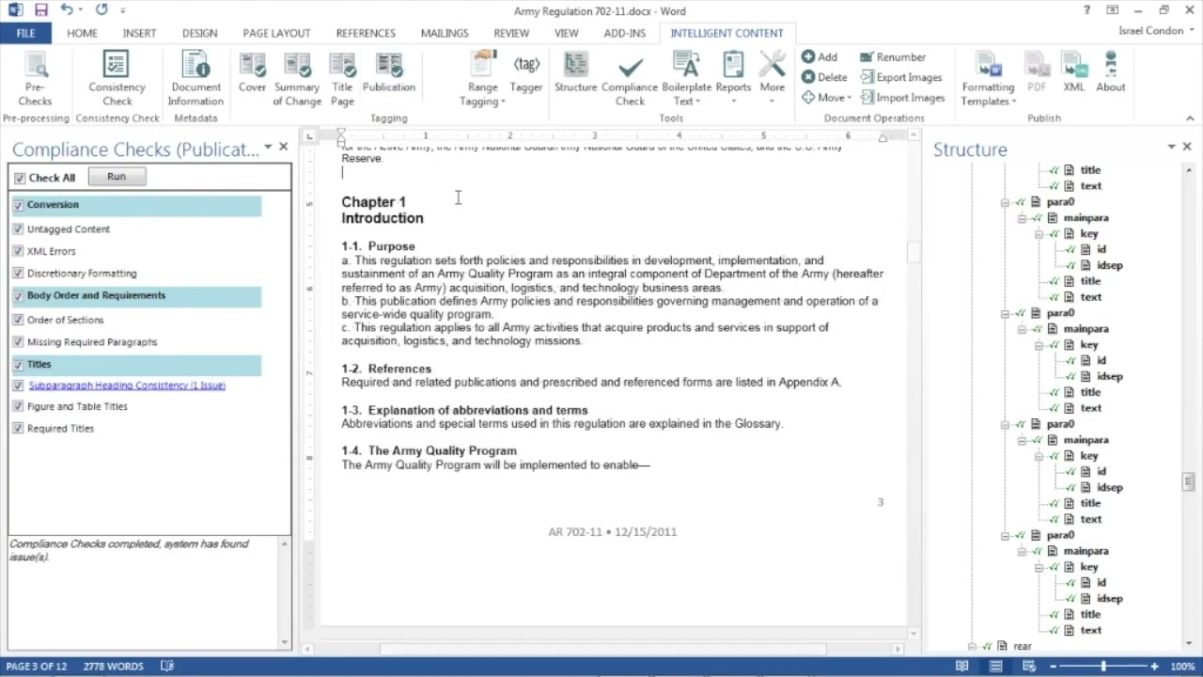Open Formatting Templates dropdown
1203x677 pixels.
click(x=988, y=80)
